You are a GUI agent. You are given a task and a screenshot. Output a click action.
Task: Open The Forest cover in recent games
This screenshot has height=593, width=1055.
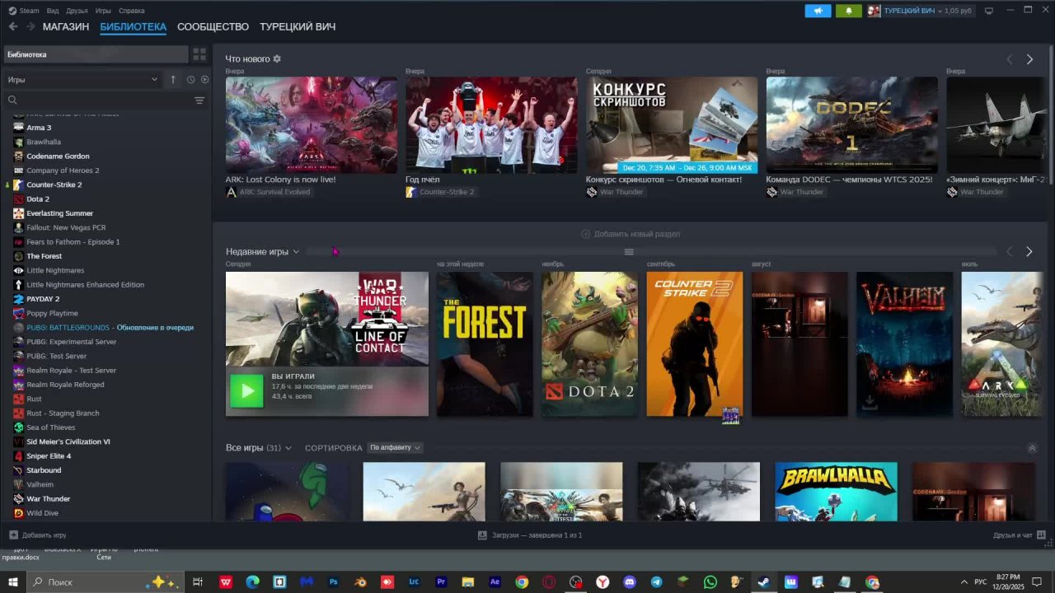point(485,344)
